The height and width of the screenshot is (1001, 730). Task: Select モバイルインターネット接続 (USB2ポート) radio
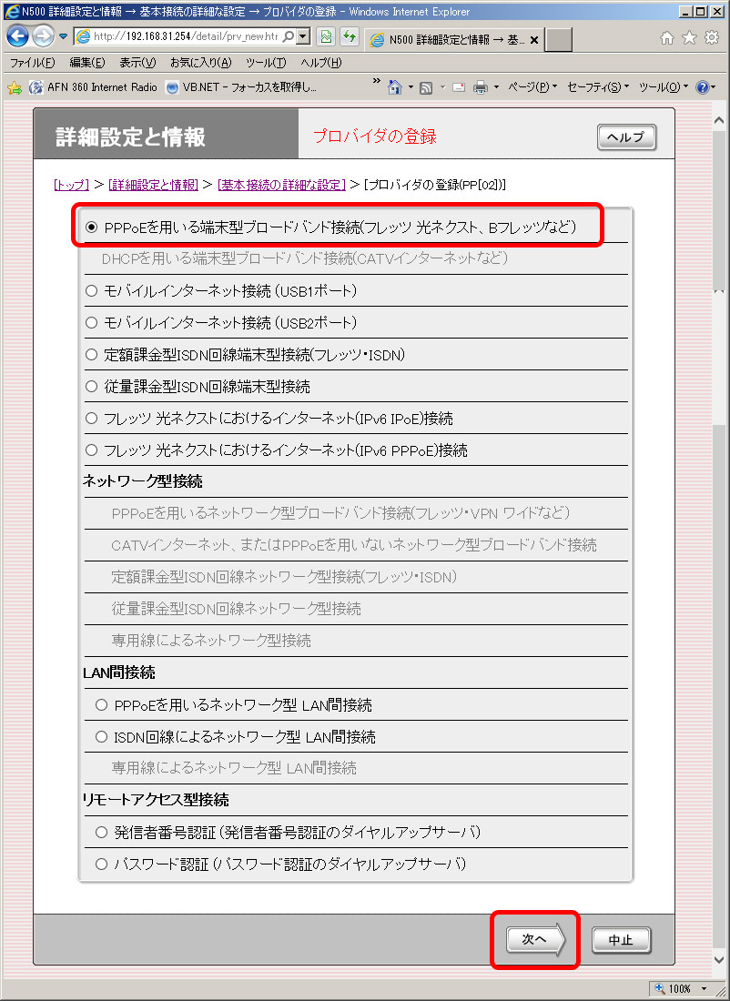(x=91, y=323)
